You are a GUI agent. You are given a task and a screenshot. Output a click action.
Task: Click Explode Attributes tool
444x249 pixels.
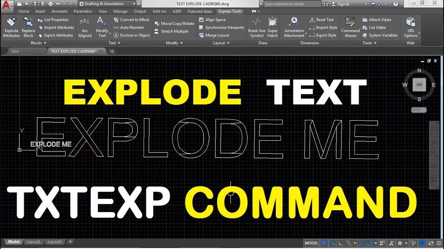point(11,27)
